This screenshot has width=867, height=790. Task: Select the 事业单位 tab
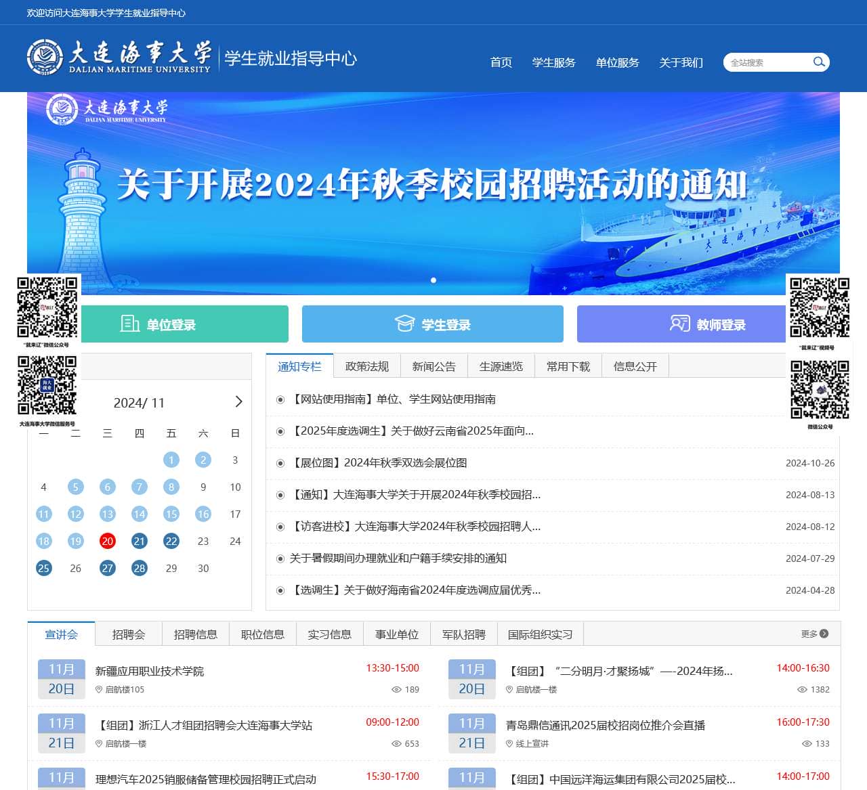[397, 634]
